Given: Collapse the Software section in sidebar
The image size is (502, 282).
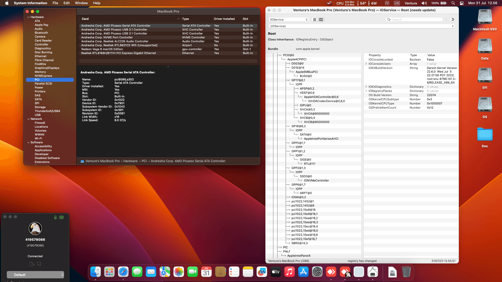Looking at the screenshot, I should point(28,143).
